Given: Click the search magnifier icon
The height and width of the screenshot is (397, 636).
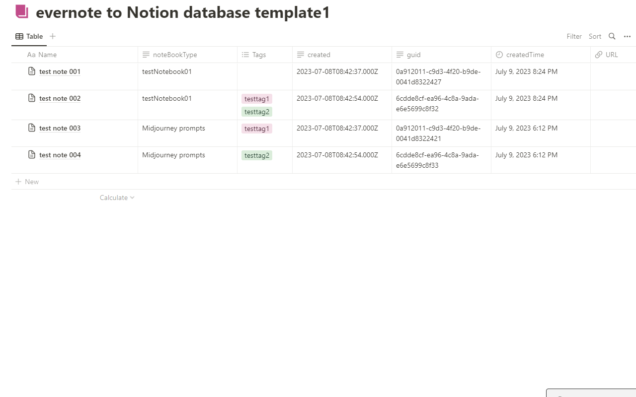Looking at the screenshot, I should 612,36.
